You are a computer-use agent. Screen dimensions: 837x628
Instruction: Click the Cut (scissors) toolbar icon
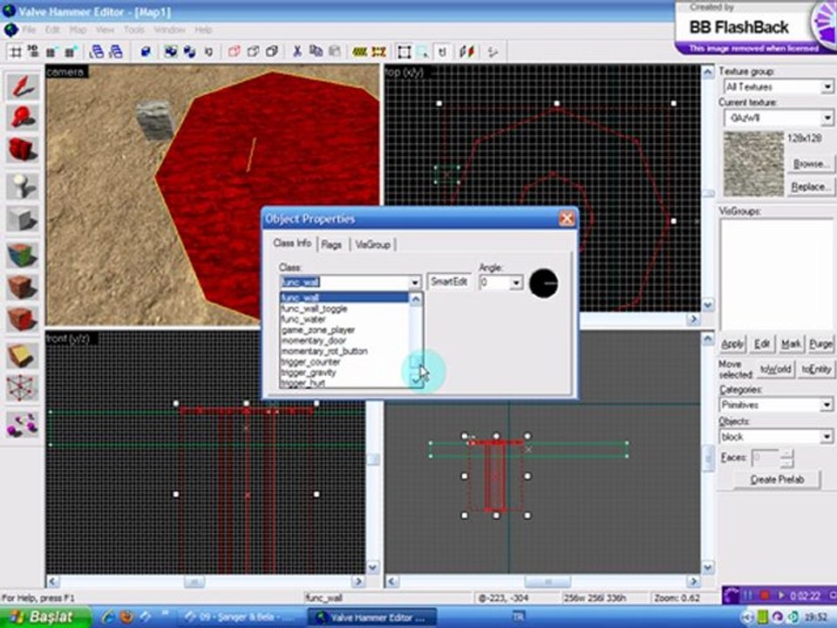coord(296,51)
